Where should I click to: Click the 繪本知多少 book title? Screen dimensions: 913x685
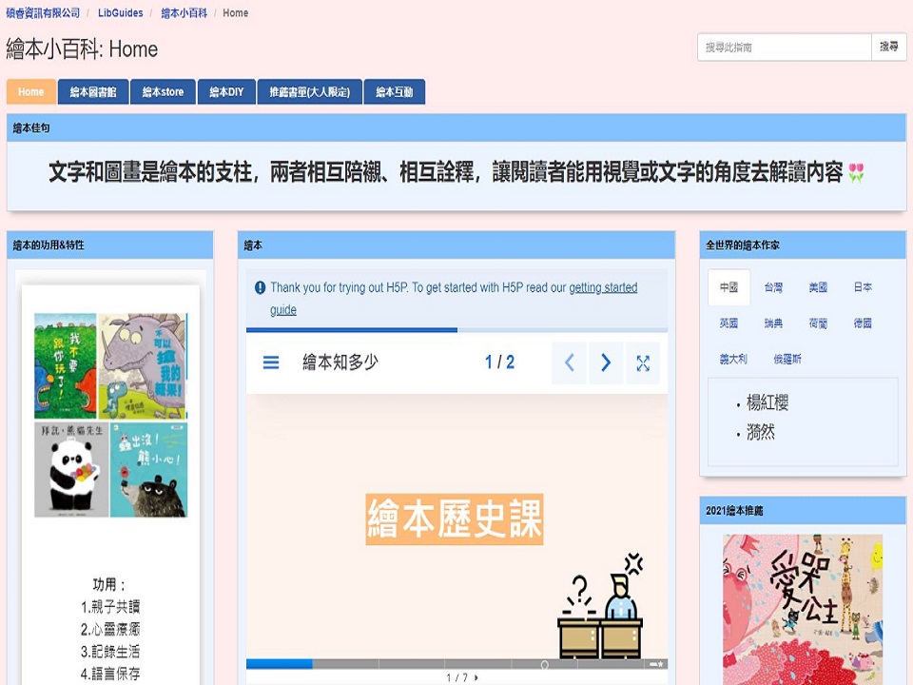[x=340, y=362]
